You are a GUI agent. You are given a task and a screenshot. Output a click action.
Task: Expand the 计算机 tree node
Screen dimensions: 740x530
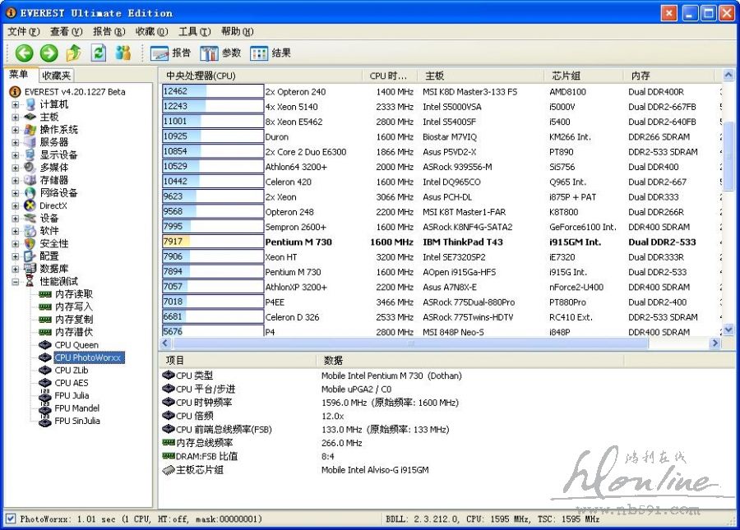(x=16, y=105)
